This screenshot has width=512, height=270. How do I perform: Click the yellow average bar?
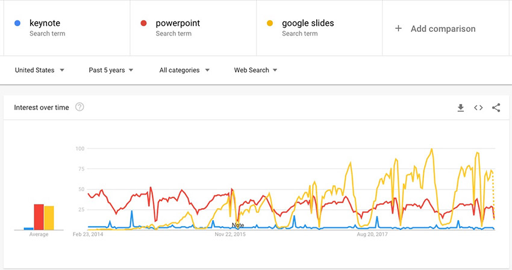49,218
